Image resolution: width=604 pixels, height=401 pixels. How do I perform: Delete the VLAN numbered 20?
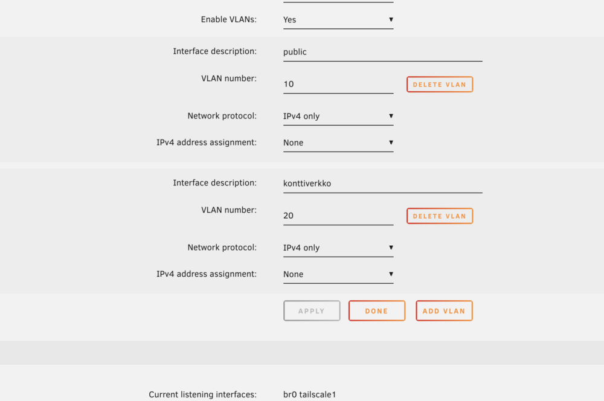(x=440, y=216)
